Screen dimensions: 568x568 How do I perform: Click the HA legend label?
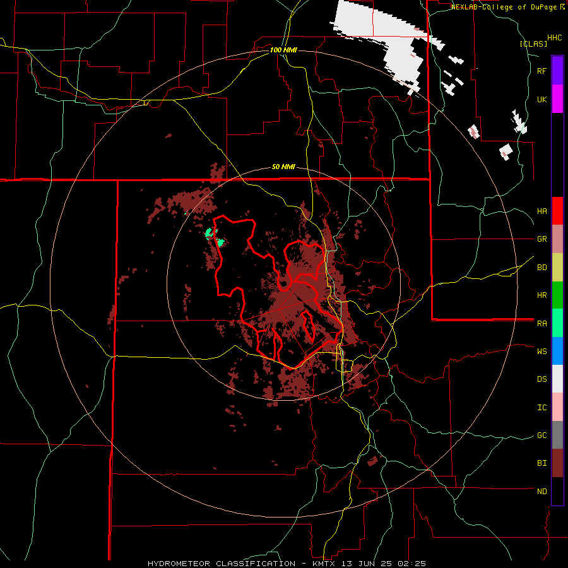tap(541, 211)
